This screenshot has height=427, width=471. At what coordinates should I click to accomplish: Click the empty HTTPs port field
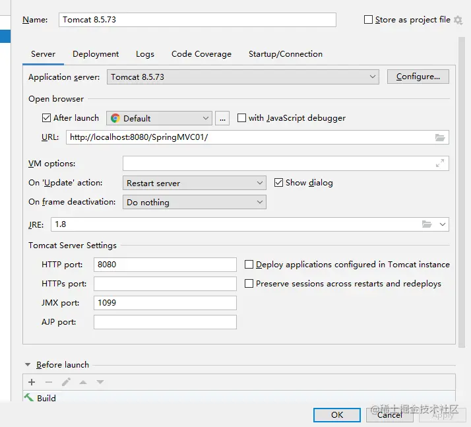(165, 284)
